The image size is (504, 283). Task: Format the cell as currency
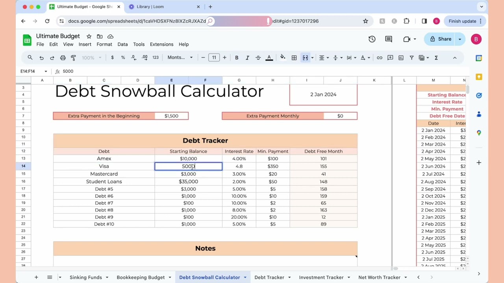pyautogui.click(x=112, y=57)
